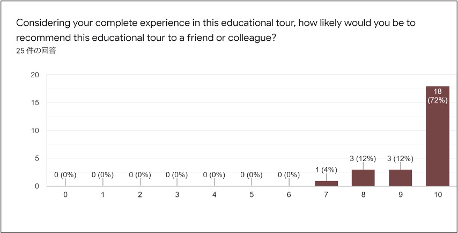Click the "18 (72%)" data label

click(x=438, y=96)
